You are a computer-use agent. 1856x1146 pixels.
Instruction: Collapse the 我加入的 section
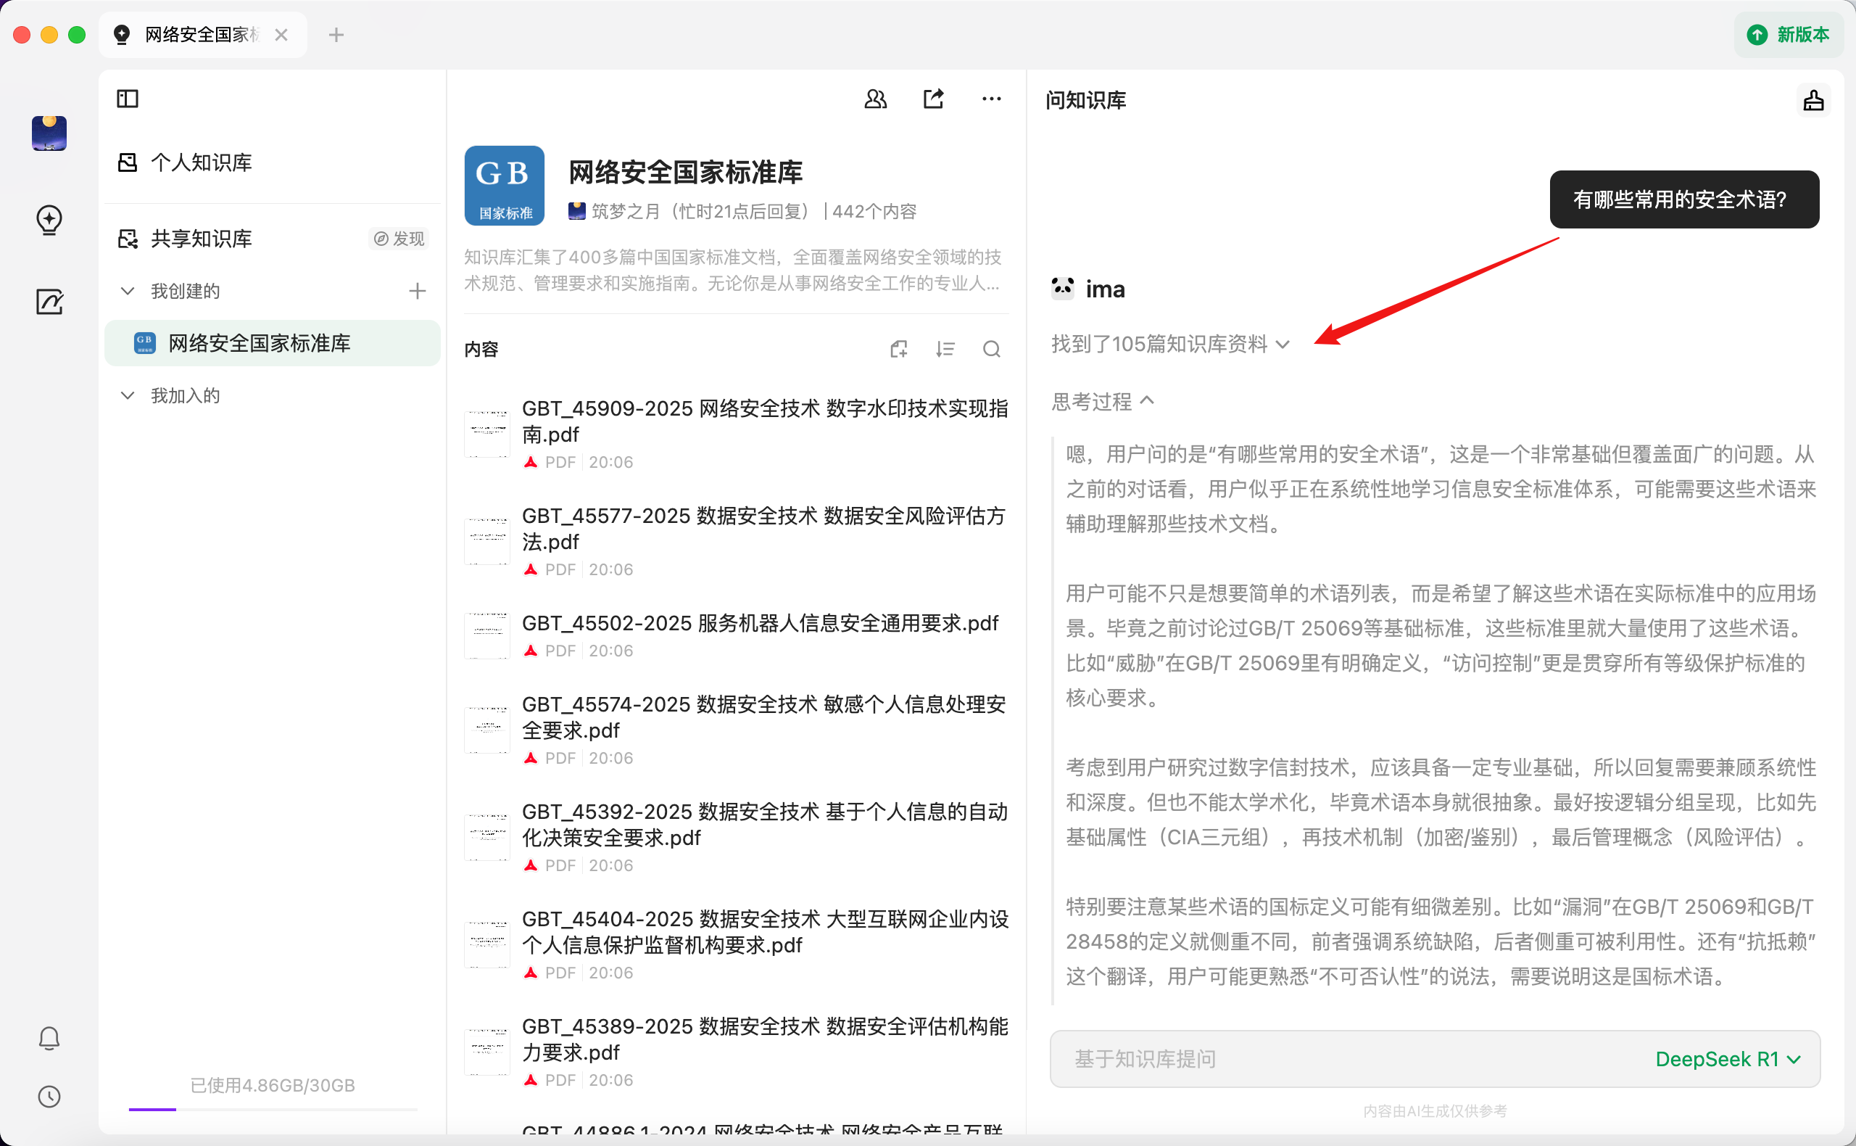click(x=128, y=395)
